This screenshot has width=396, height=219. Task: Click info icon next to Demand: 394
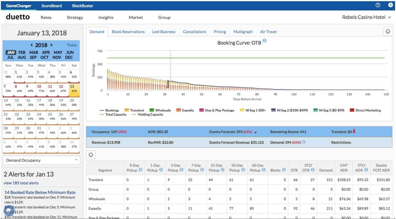(x=304, y=142)
